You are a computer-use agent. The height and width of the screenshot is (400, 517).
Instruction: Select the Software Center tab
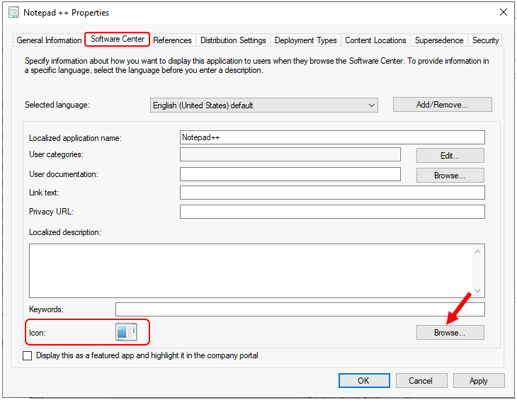(x=118, y=39)
